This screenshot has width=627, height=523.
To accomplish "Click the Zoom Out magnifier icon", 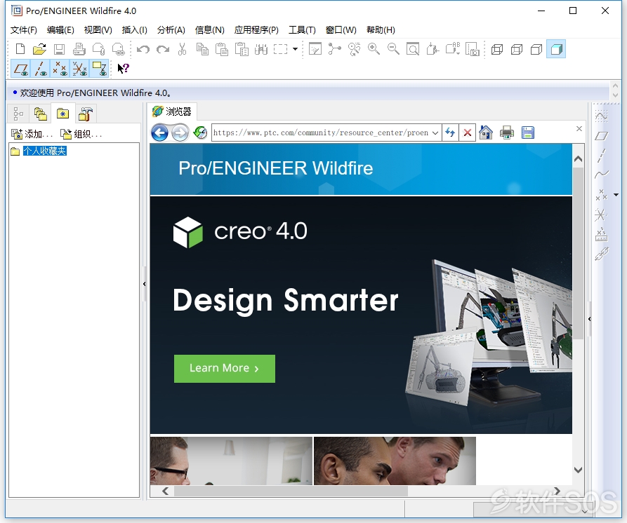I will click(393, 49).
